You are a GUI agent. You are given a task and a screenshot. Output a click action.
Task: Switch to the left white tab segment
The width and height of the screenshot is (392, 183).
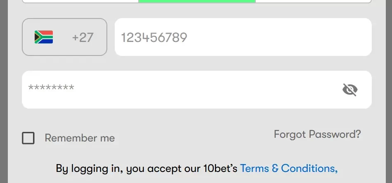point(80,1)
